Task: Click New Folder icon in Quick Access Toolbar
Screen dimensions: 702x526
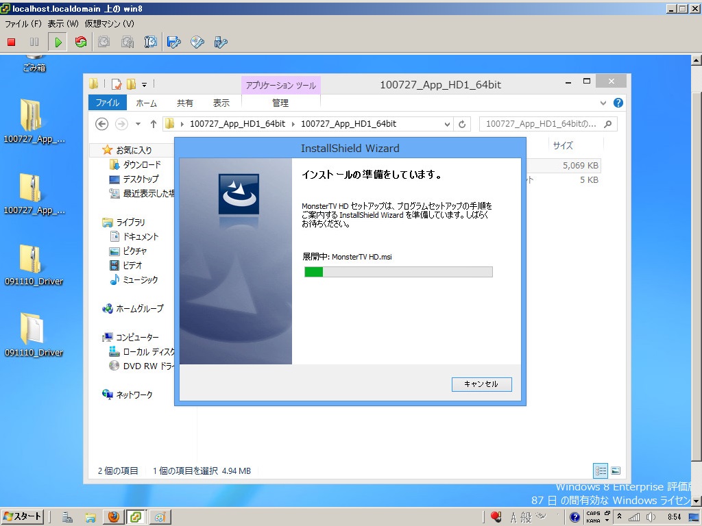Action: pos(131,84)
